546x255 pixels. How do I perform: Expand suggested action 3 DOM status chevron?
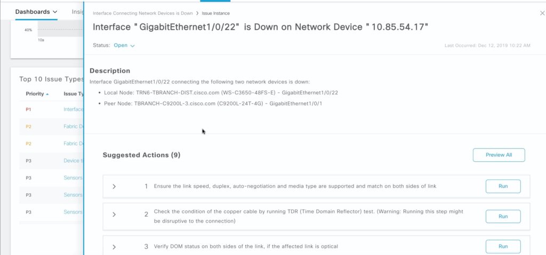coord(114,246)
